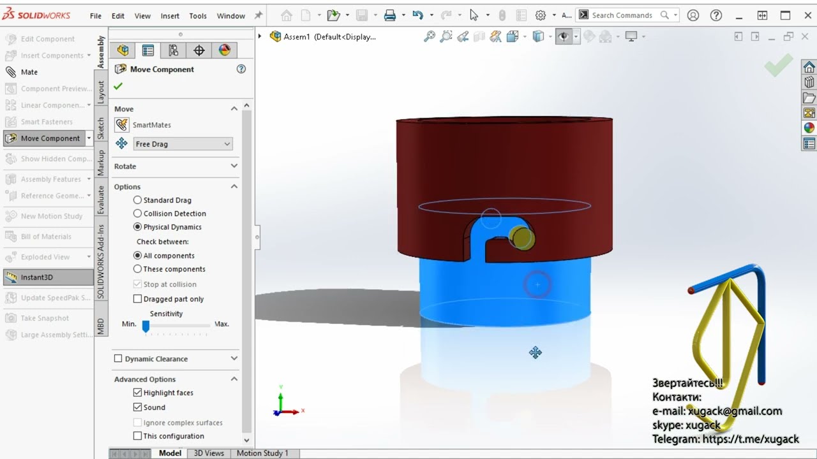817x459 pixels.
Task: Click the Sensitivity slider handle
Action: pyautogui.click(x=146, y=326)
